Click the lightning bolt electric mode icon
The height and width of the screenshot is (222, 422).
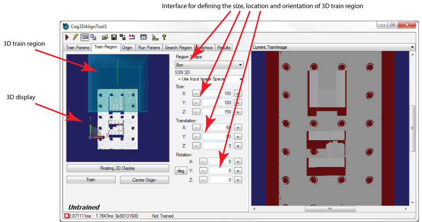[76, 37]
